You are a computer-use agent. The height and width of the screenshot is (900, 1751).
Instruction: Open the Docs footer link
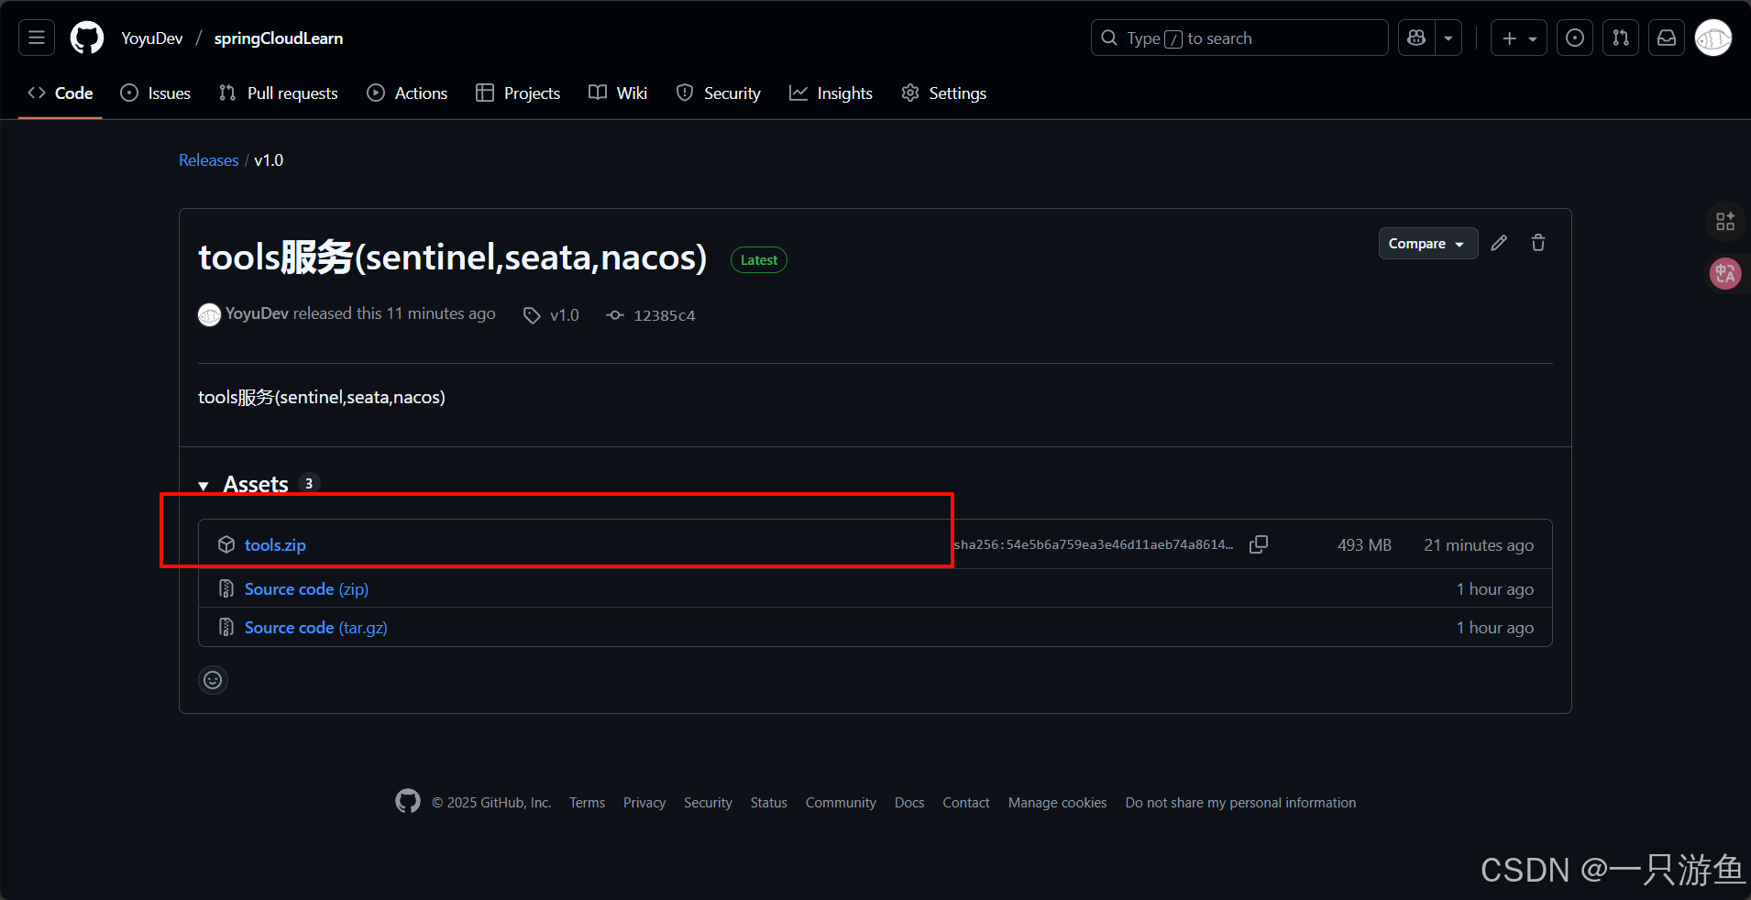tap(909, 803)
